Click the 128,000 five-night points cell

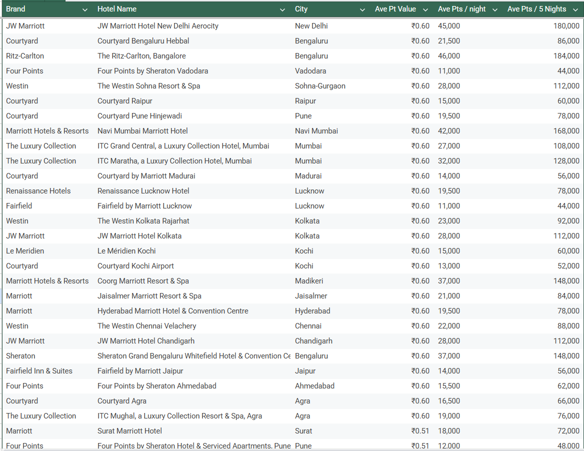pyautogui.click(x=544, y=161)
